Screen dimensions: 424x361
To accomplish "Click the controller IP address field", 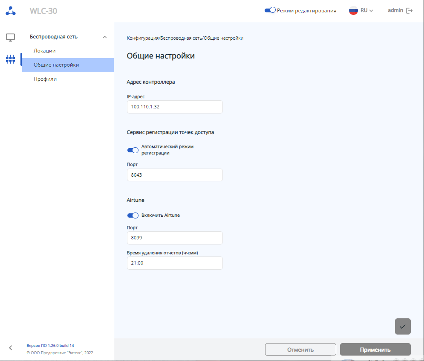I will coord(175,107).
